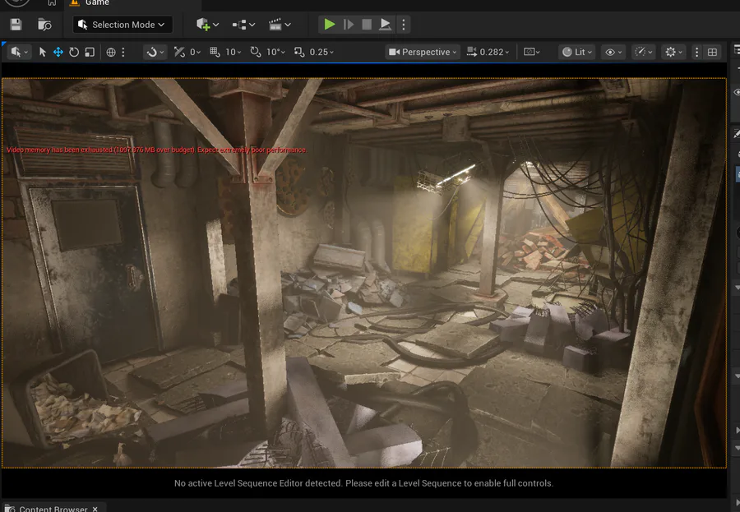Viewport: 740px width, 512px height.
Task: Start Play in Editor with green arrow
Action: tap(330, 25)
